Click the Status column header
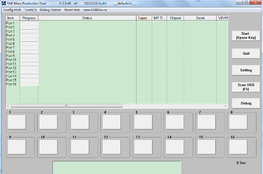263x174 pixels. (x=87, y=18)
